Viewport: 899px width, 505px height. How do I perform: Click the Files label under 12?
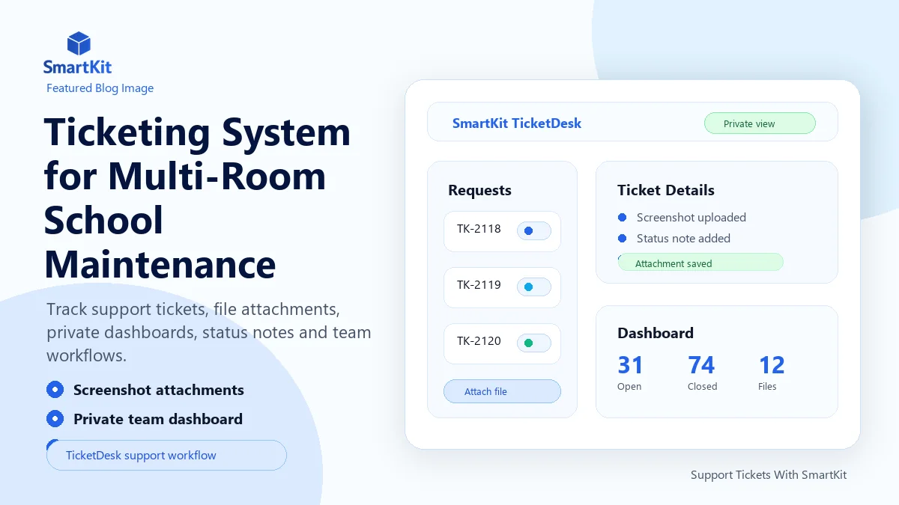(x=767, y=387)
